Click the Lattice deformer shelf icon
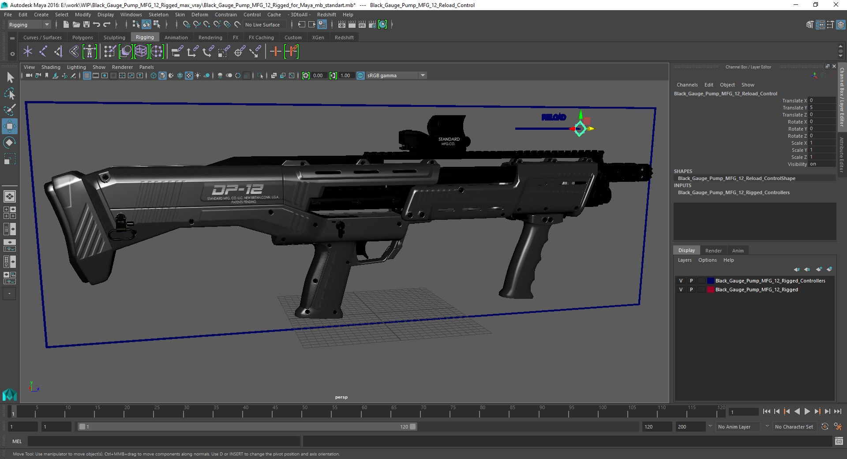847x459 pixels. click(x=141, y=52)
